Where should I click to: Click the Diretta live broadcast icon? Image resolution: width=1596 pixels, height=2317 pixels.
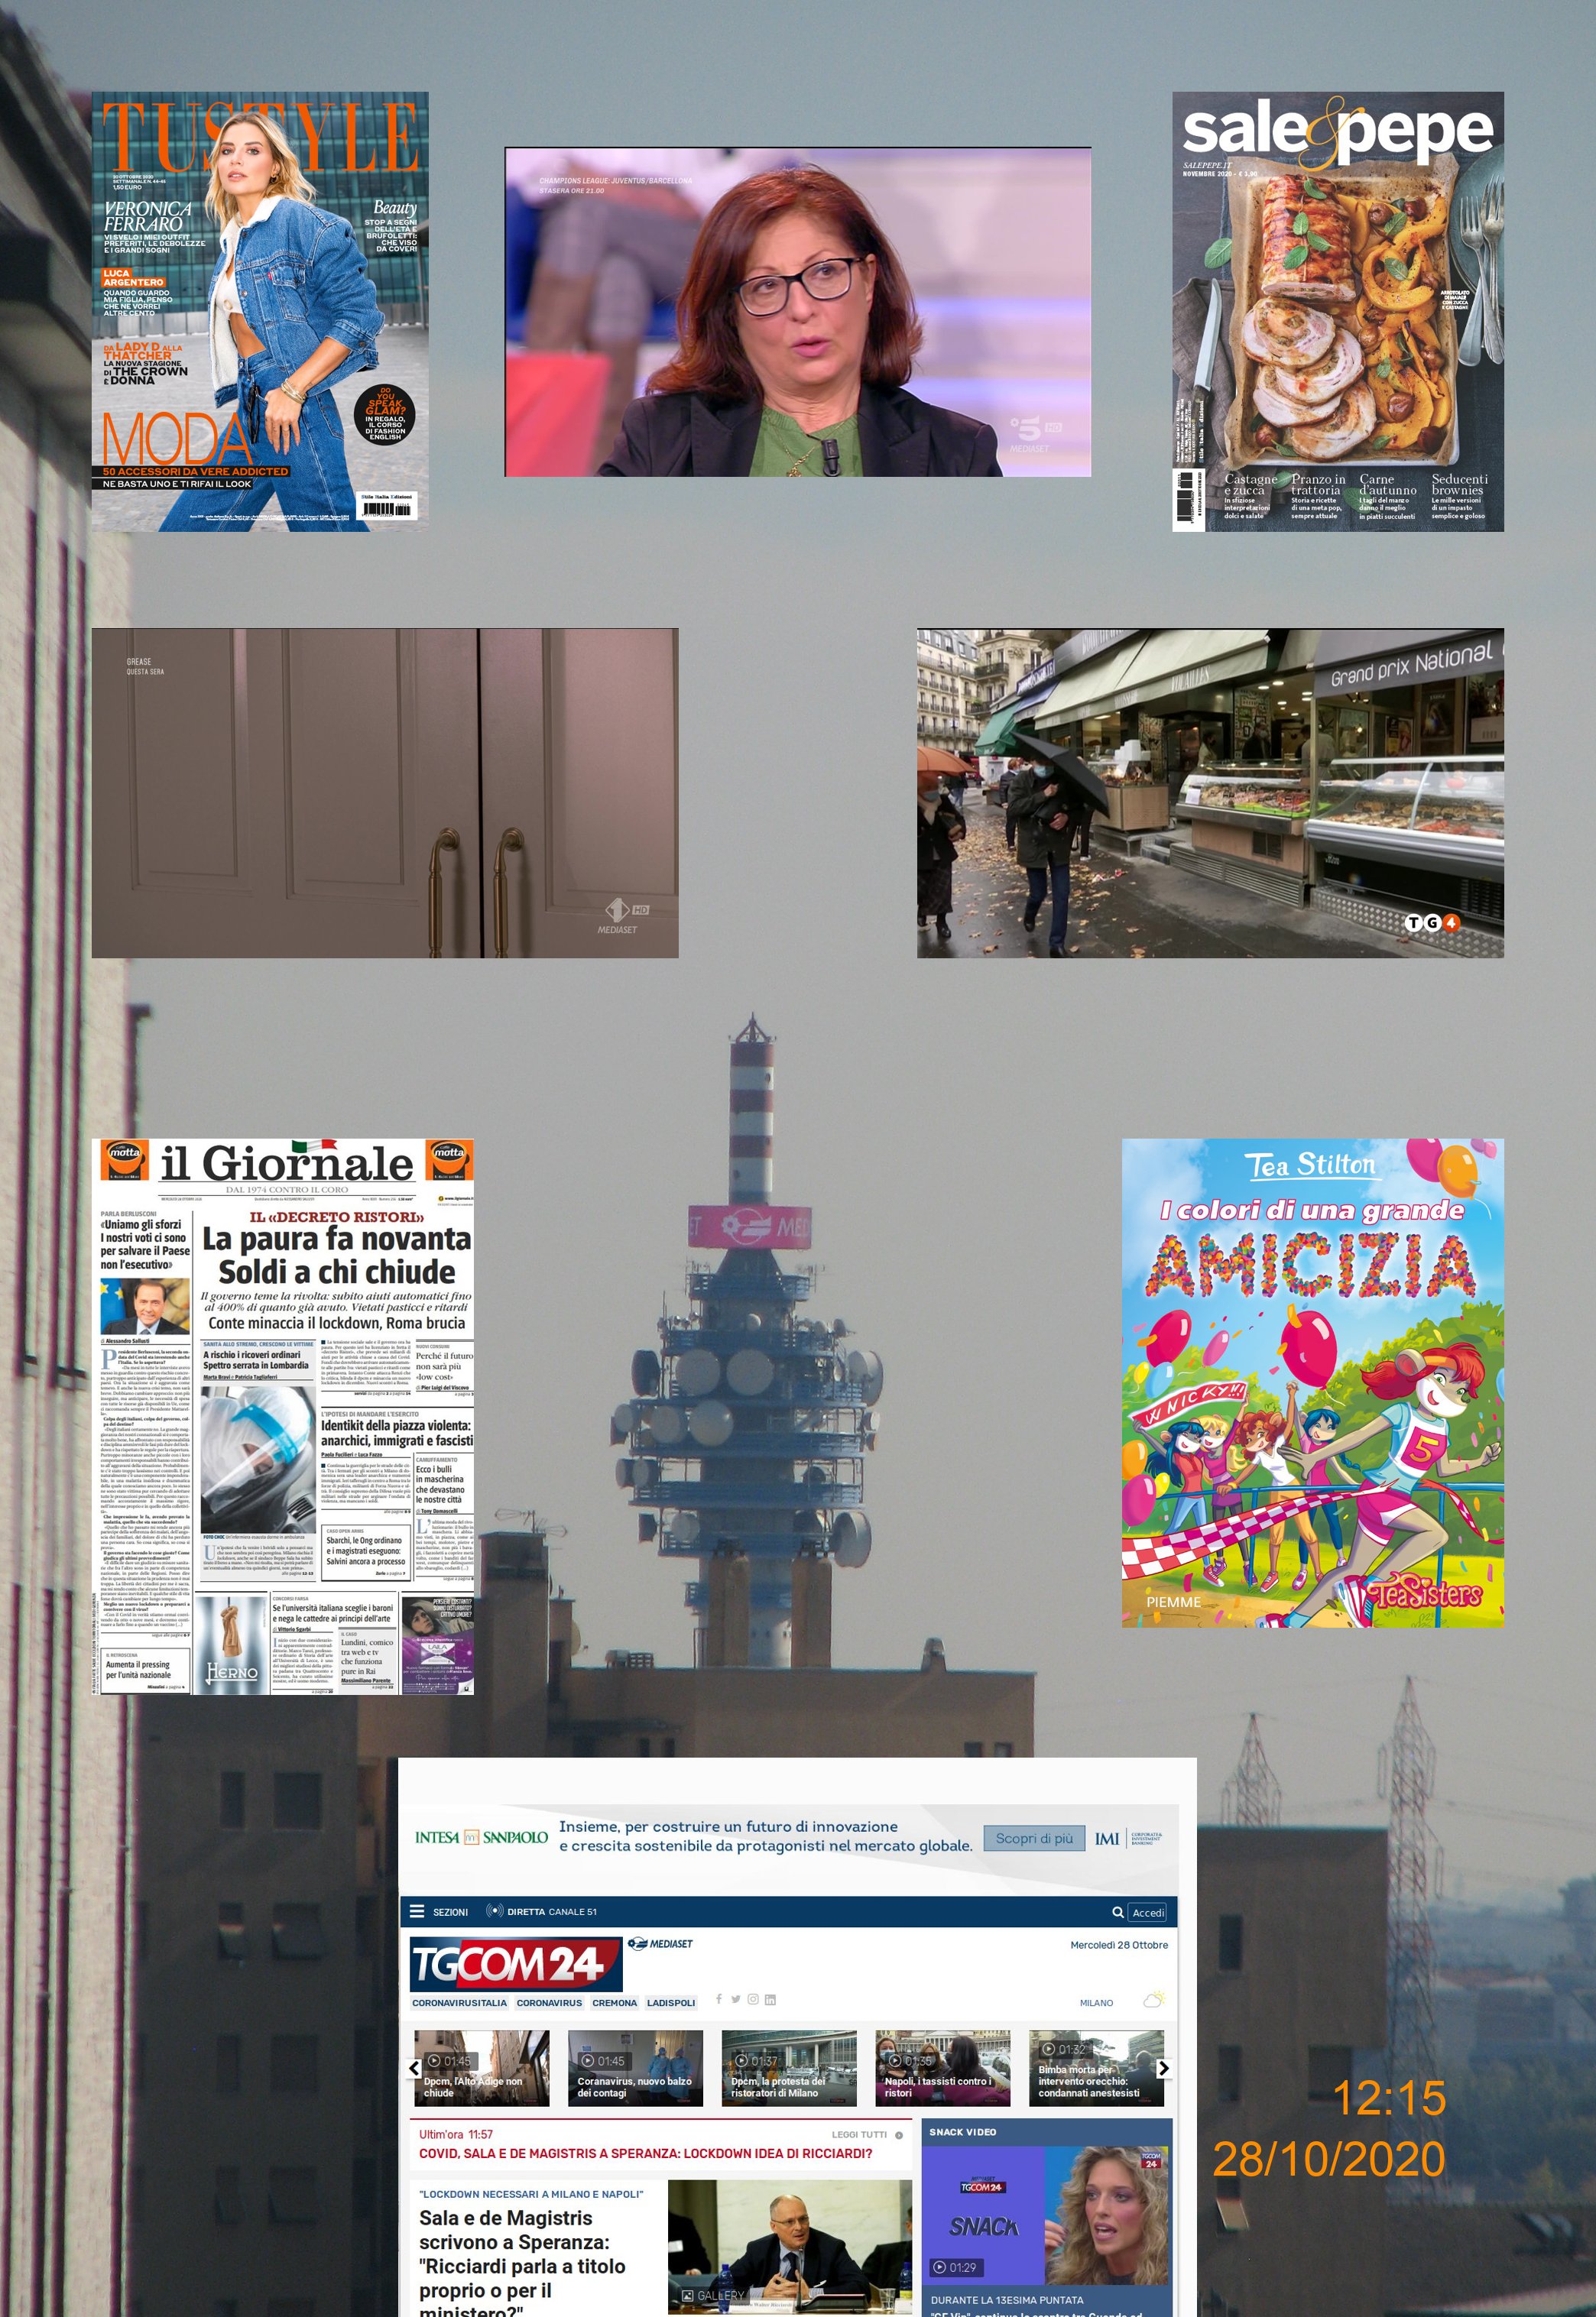tap(494, 1911)
